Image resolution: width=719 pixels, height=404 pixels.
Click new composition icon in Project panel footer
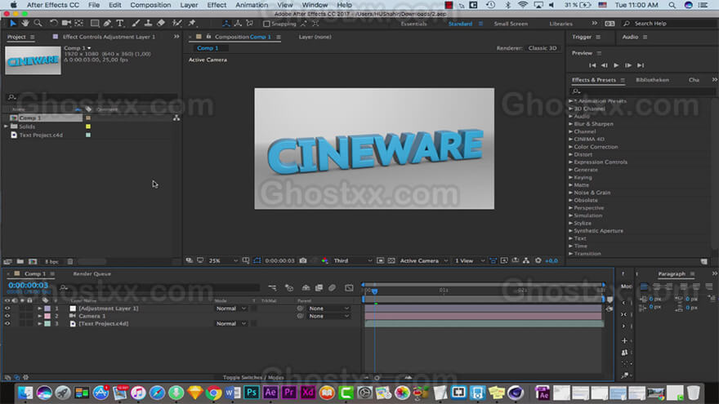33,261
